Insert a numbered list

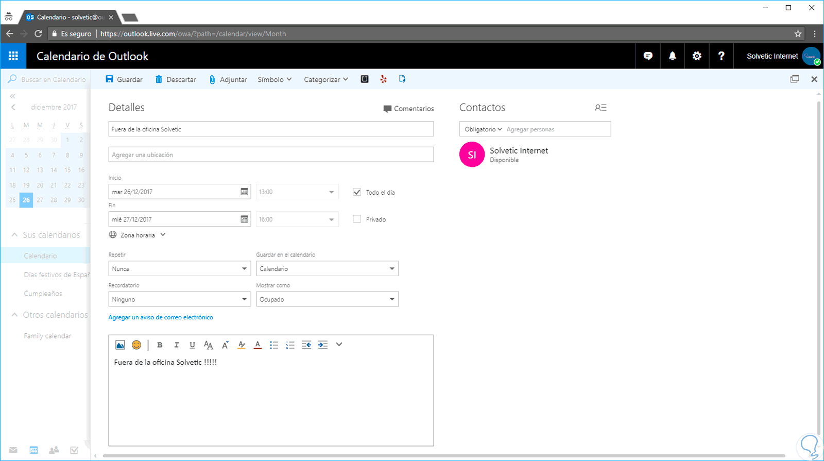(x=290, y=345)
